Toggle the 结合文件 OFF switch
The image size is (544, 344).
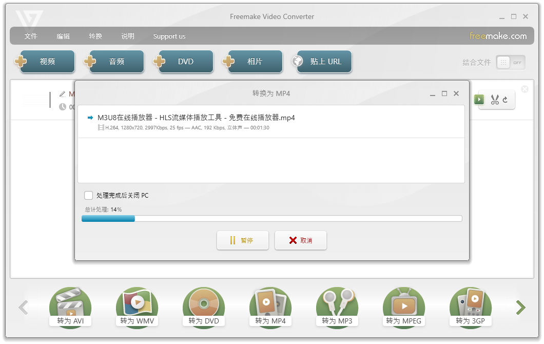510,63
